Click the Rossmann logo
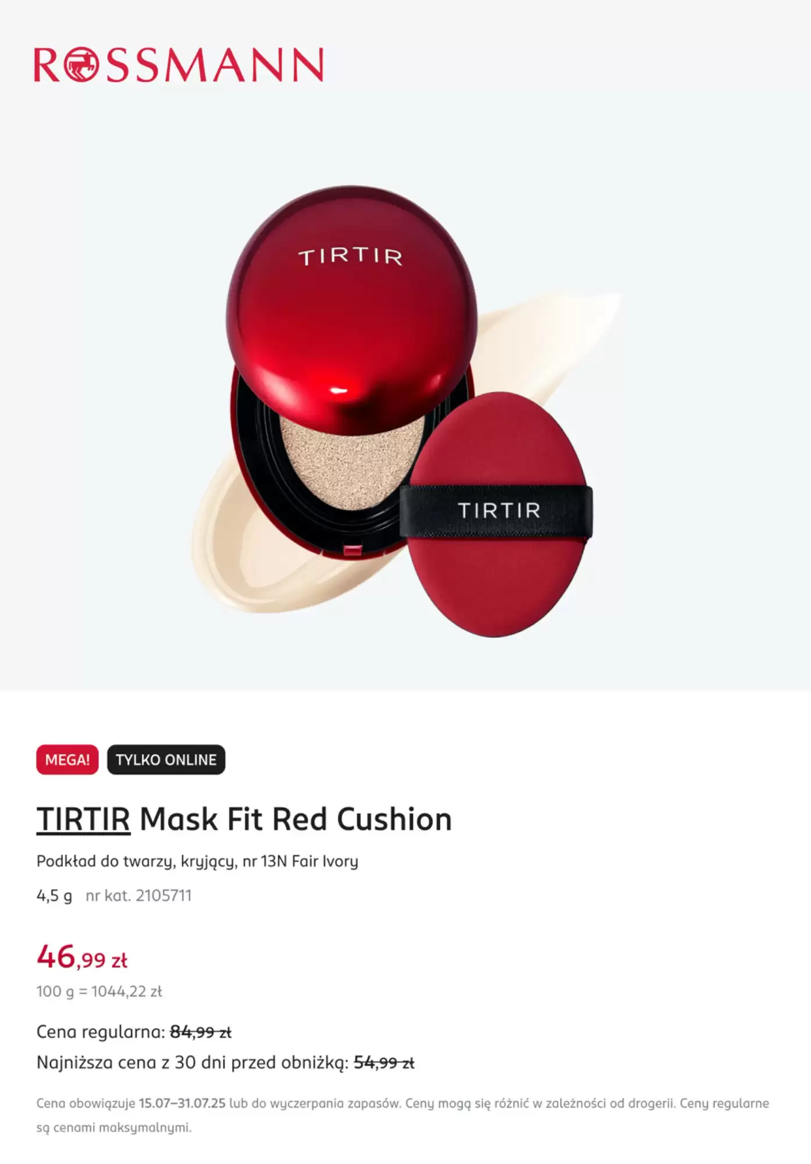811x1164 pixels. click(179, 65)
